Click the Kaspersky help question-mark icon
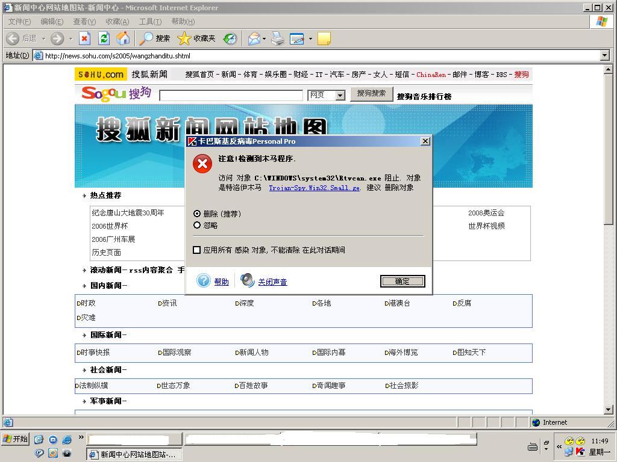This screenshot has width=617, height=462. [204, 280]
